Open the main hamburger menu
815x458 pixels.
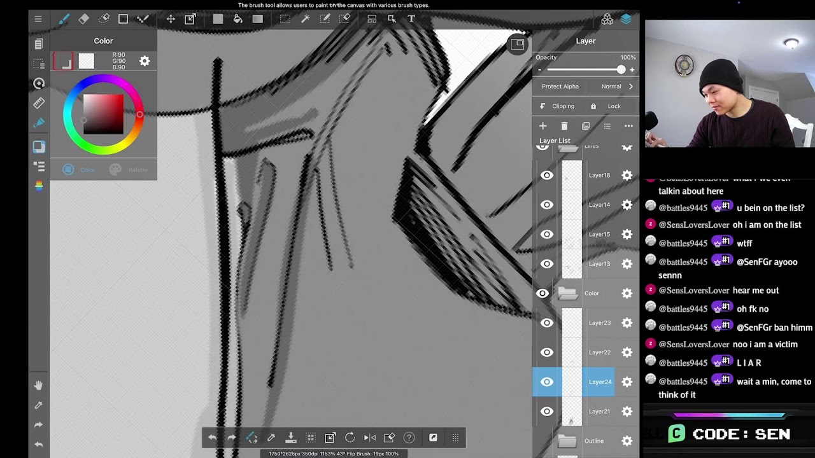coord(38,19)
